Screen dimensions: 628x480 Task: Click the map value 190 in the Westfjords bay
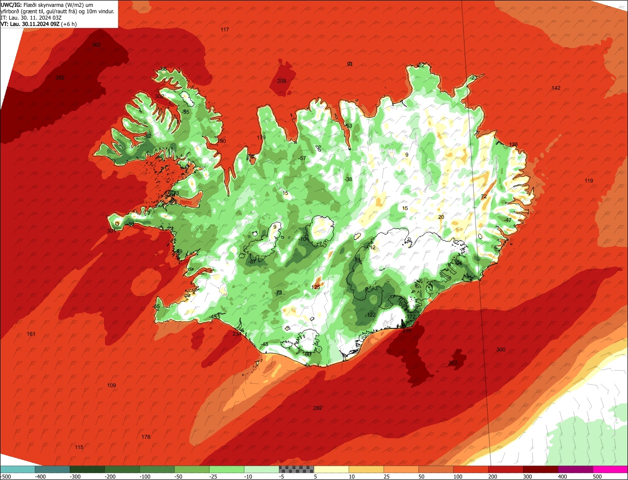(222, 141)
